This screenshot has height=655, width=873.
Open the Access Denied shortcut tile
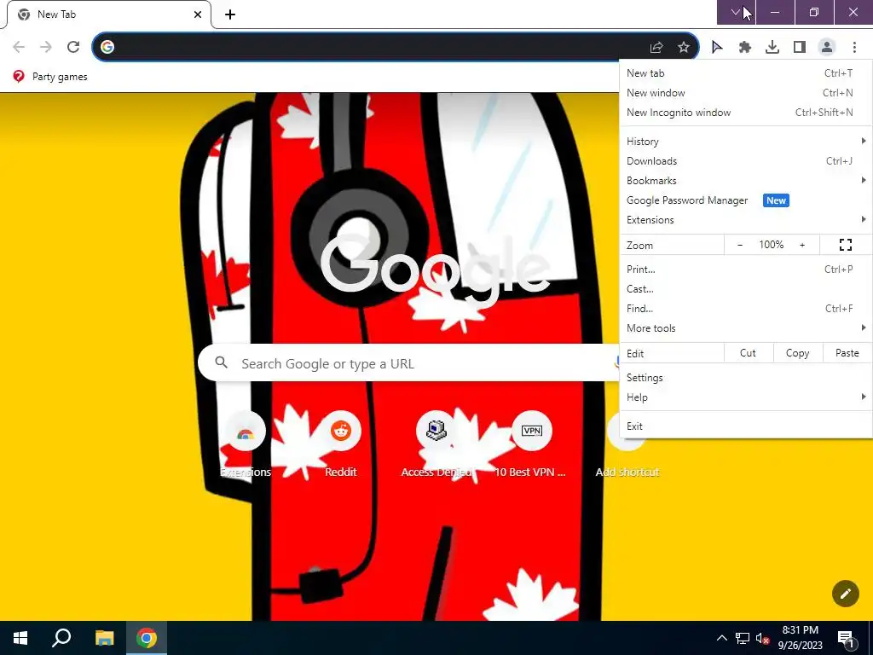click(x=436, y=445)
